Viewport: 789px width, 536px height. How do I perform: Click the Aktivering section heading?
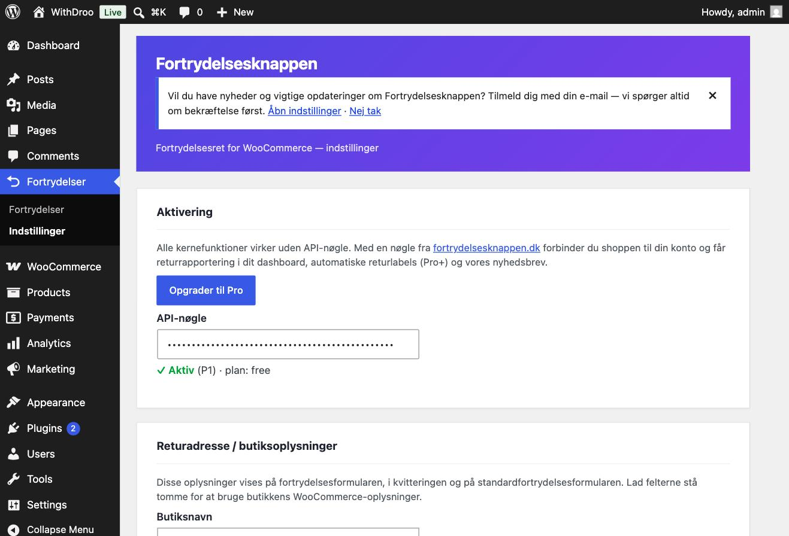185,212
